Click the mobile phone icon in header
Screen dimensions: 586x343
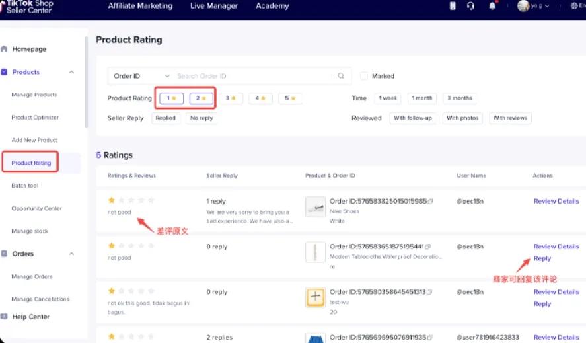coord(453,6)
